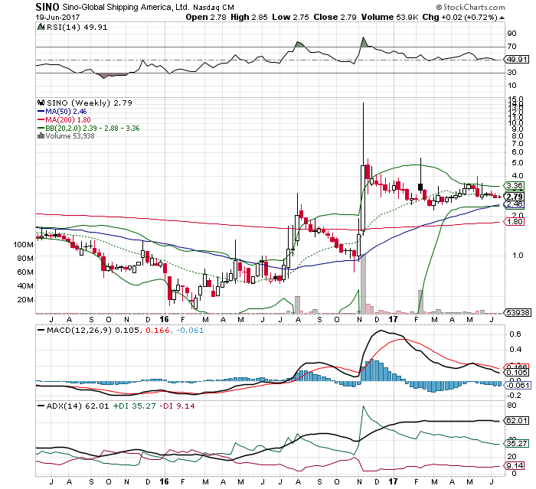The image size is (536, 489).
Task: Click the Sino-Global Shipping America, Ltd. name
Action: pyautogui.click(x=126, y=7)
